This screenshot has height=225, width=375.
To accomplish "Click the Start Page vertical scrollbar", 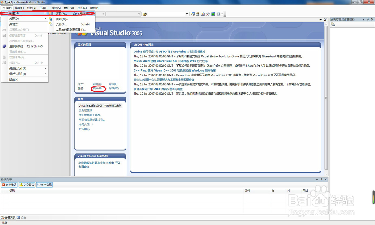I will (326, 98).
